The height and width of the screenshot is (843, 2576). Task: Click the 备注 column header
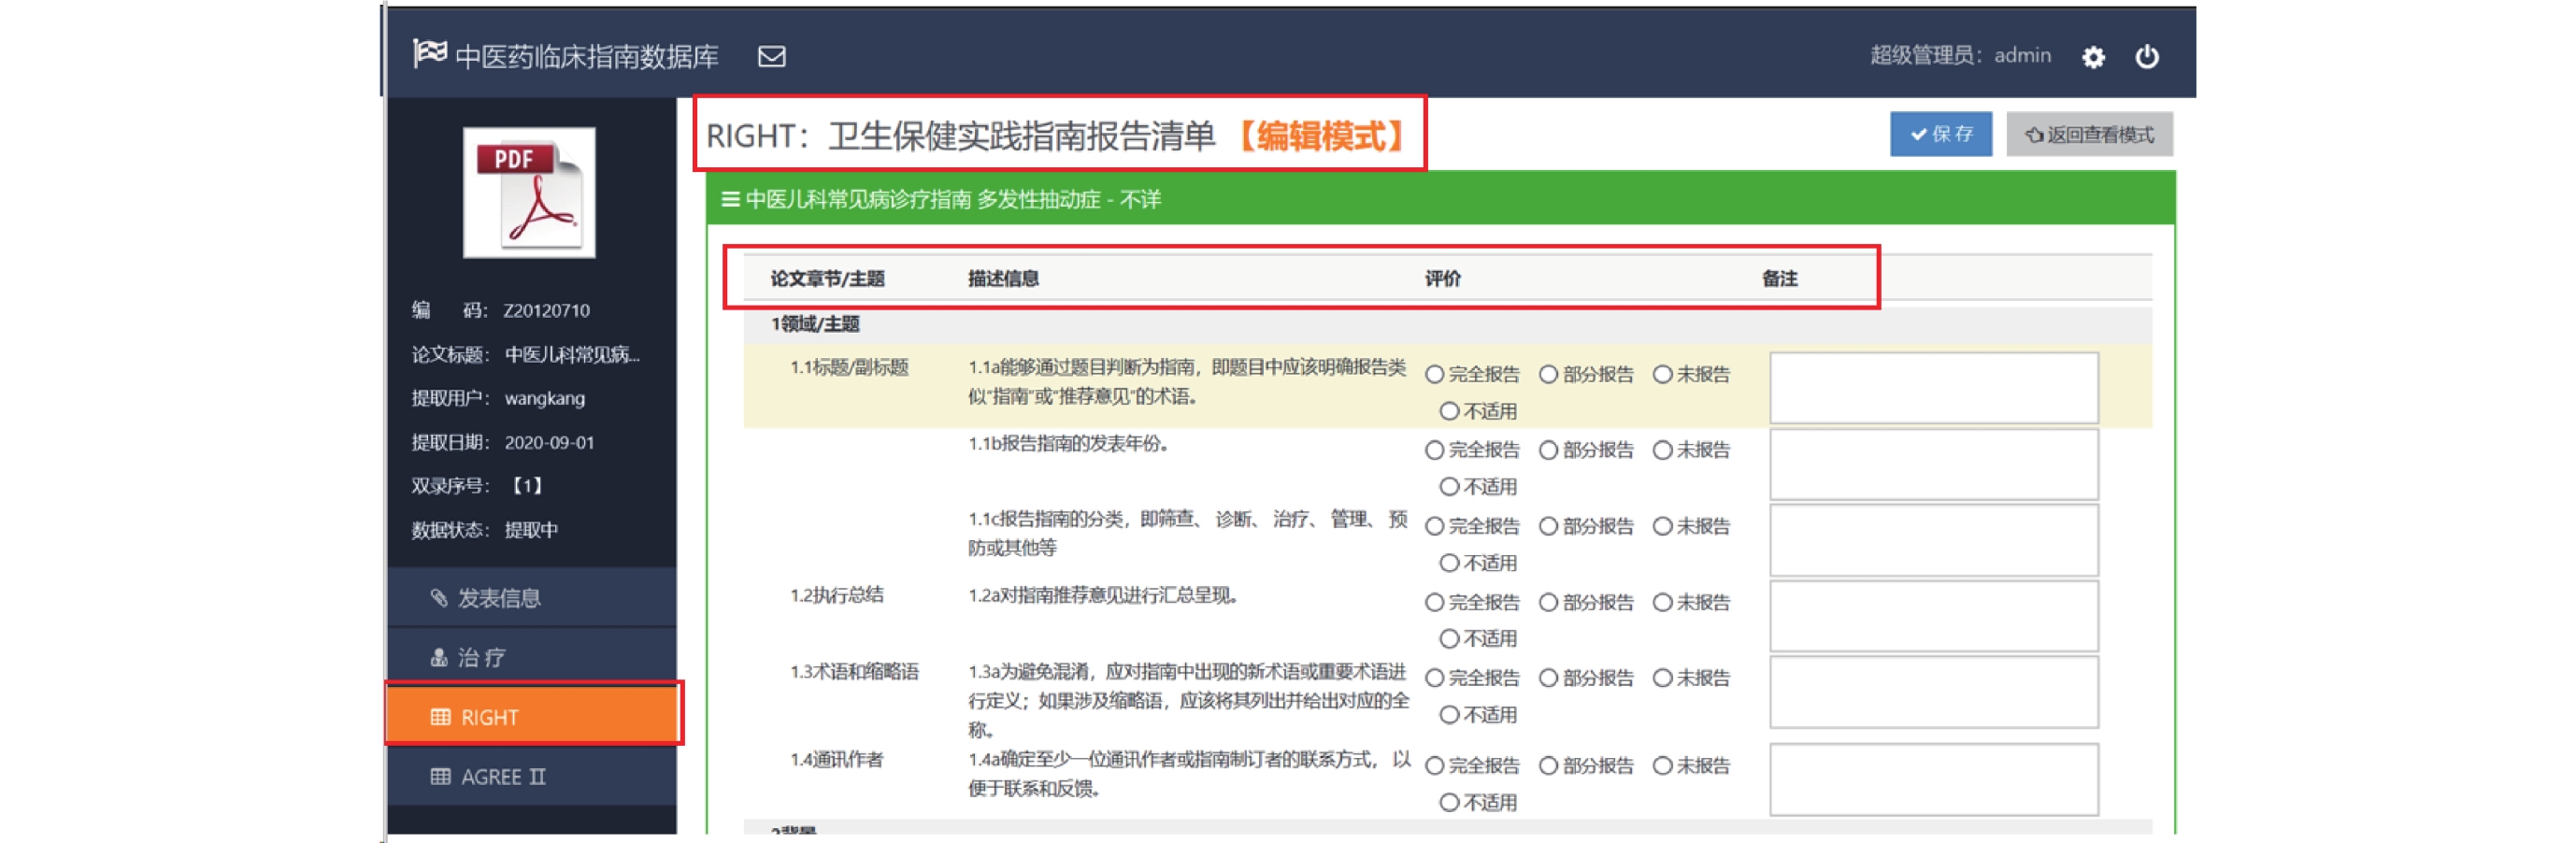pos(1779,279)
